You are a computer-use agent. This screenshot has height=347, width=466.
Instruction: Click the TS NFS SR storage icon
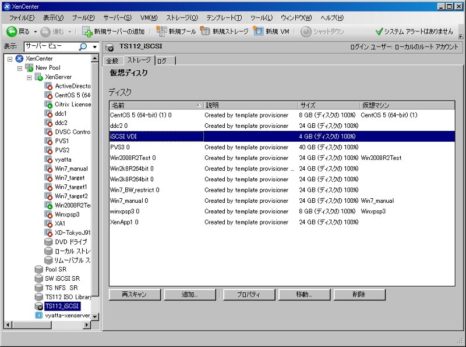click(39, 288)
